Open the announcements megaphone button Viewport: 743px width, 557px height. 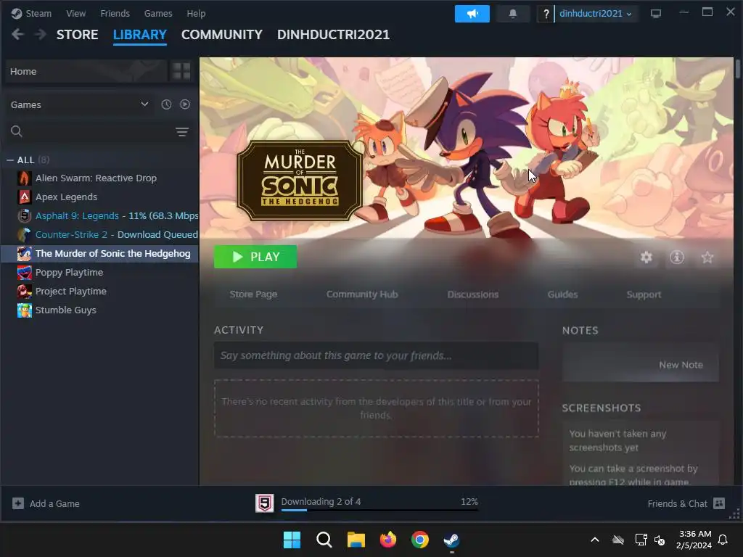[472, 14]
